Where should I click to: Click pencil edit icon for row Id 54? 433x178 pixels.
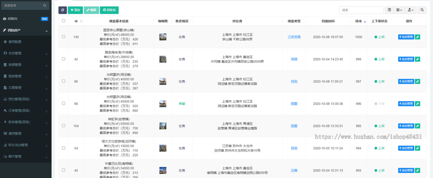[x=417, y=148]
